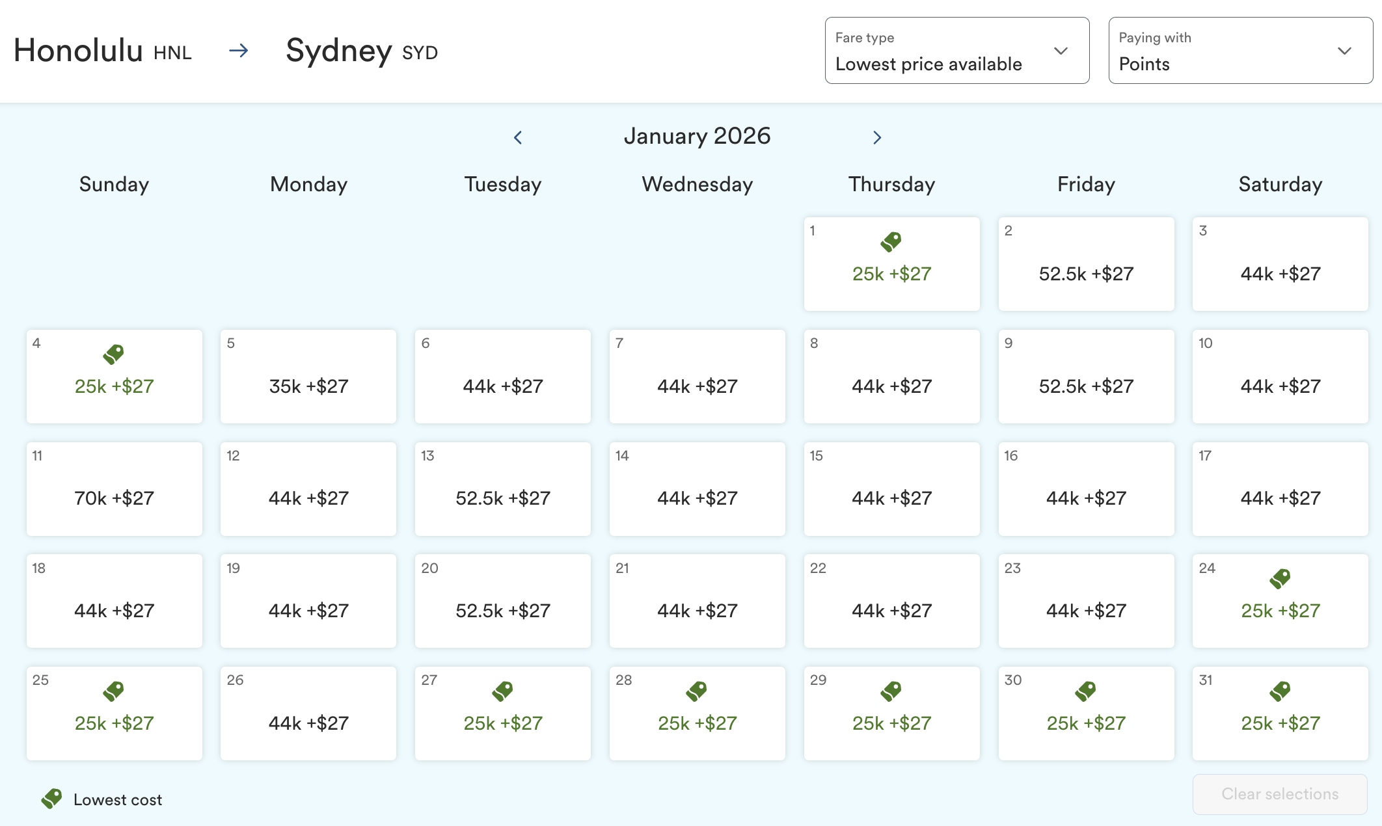Click the January 2026 month heading
1382x826 pixels.
697,136
